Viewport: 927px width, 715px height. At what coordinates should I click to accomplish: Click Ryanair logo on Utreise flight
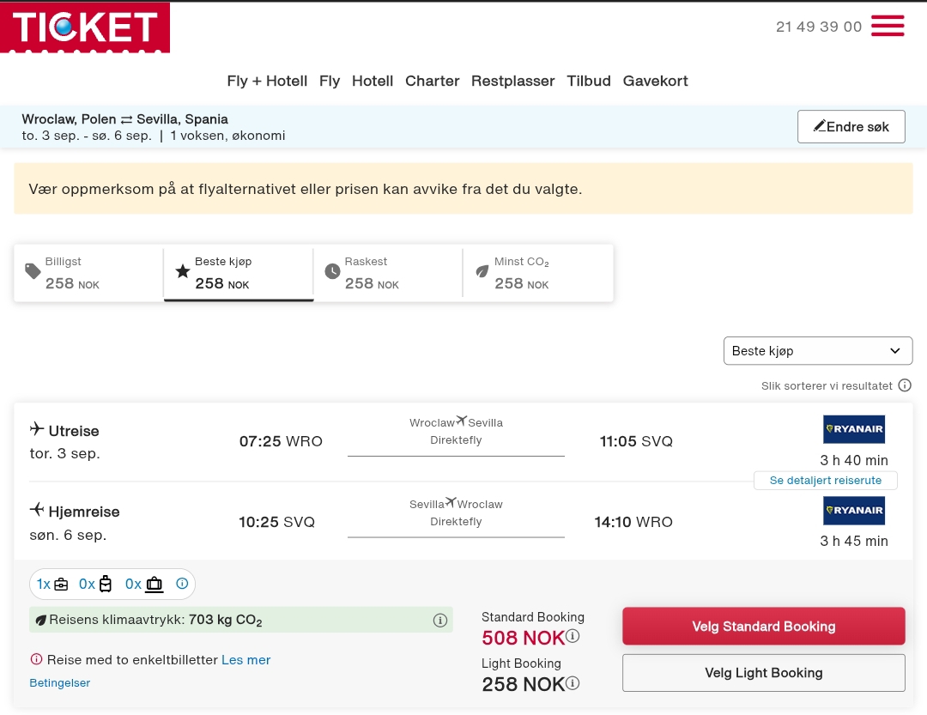(854, 429)
